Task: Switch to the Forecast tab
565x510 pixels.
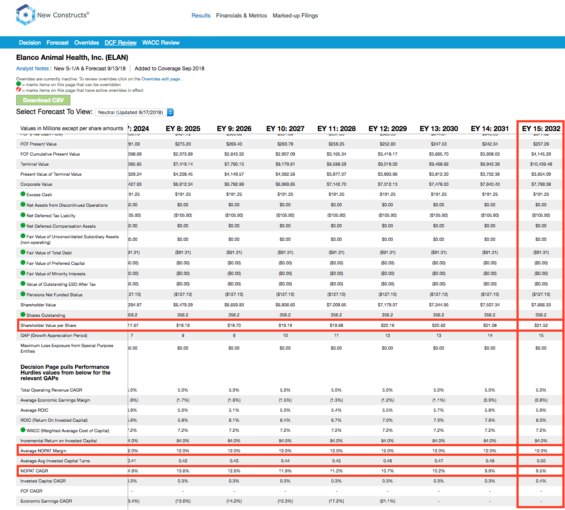Action: (58, 42)
